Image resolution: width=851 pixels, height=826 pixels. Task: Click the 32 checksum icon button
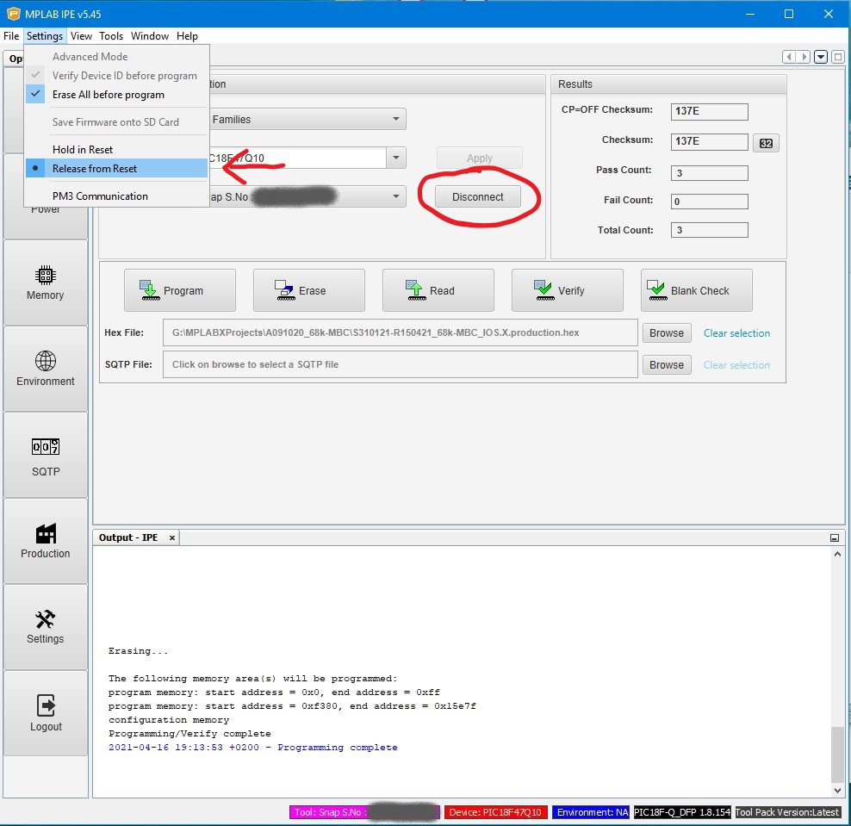coord(766,143)
